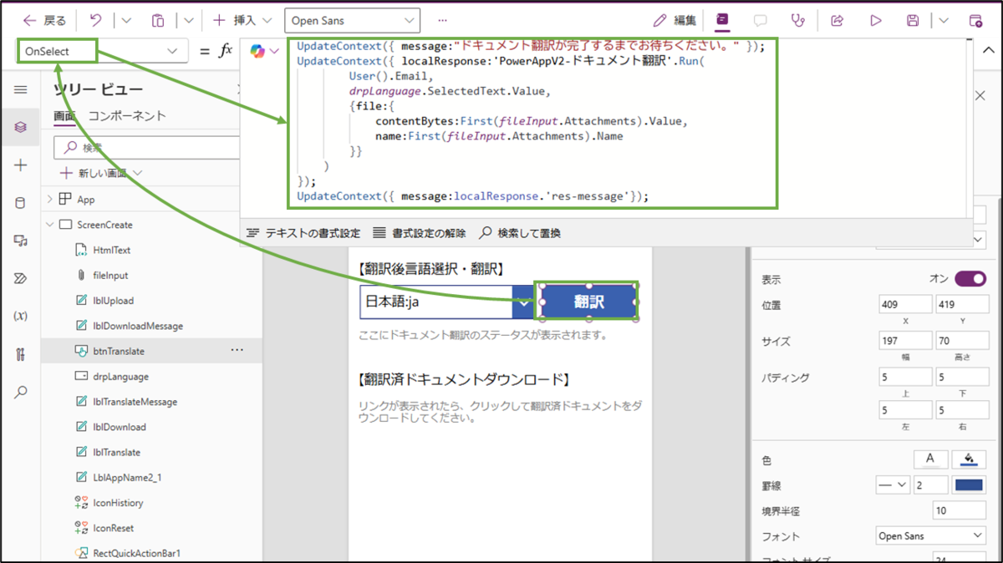
Task: Click the Paste clipboard icon
Action: [x=159, y=20]
